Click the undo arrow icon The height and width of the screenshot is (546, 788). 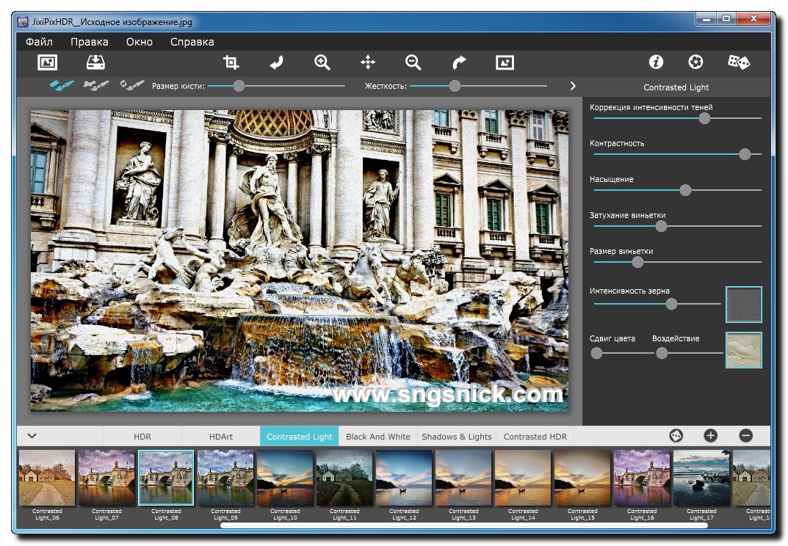click(x=276, y=62)
